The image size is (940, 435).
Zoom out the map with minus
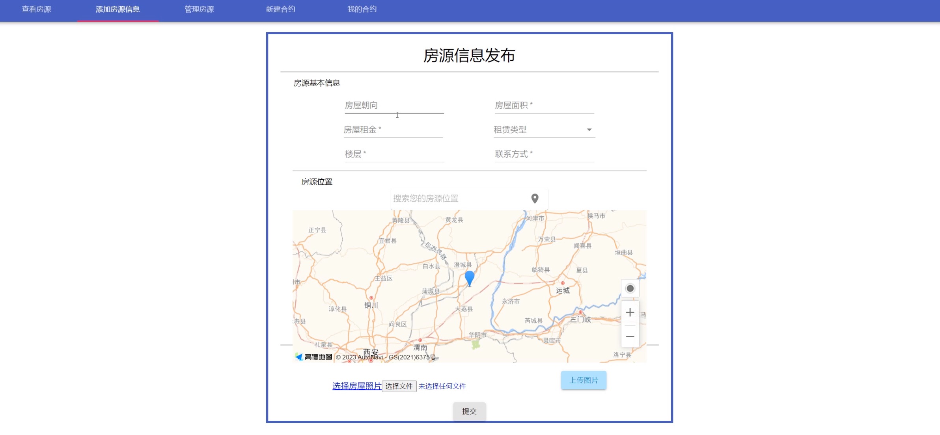[x=630, y=336]
